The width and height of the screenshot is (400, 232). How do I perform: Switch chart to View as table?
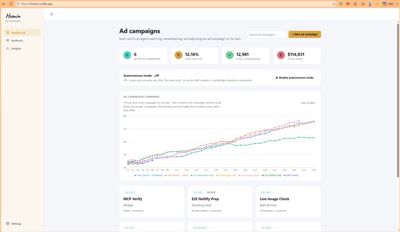tap(308, 103)
